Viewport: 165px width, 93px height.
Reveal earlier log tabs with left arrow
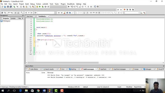(26, 69)
